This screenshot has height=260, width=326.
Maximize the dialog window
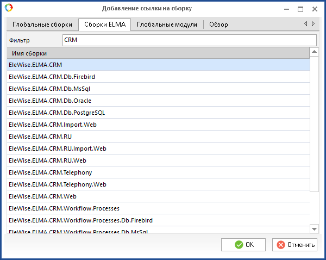click(x=300, y=9)
